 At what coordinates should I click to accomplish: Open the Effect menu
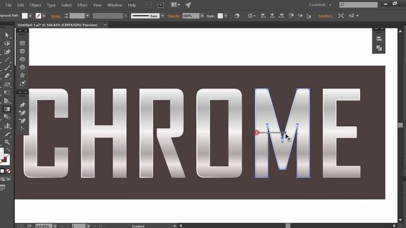(82, 5)
